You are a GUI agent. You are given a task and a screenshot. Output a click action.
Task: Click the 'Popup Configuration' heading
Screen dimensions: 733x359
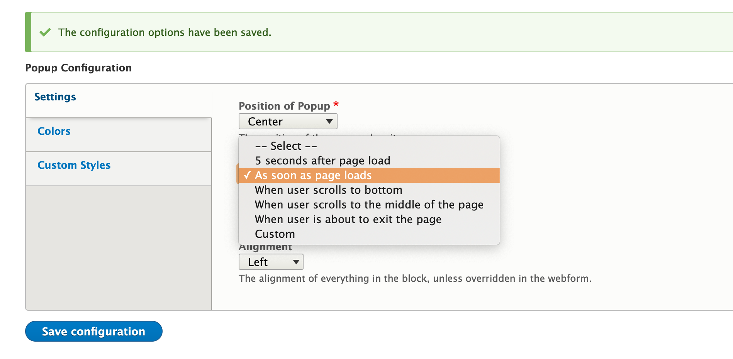point(78,68)
